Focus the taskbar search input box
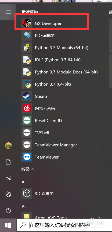Screen dimensions: 112x232 coord(64,225)
